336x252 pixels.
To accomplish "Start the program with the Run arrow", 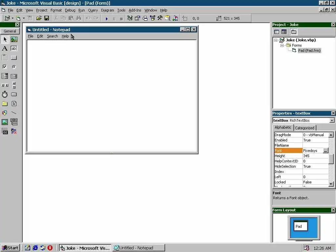I will click(x=107, y=19).
